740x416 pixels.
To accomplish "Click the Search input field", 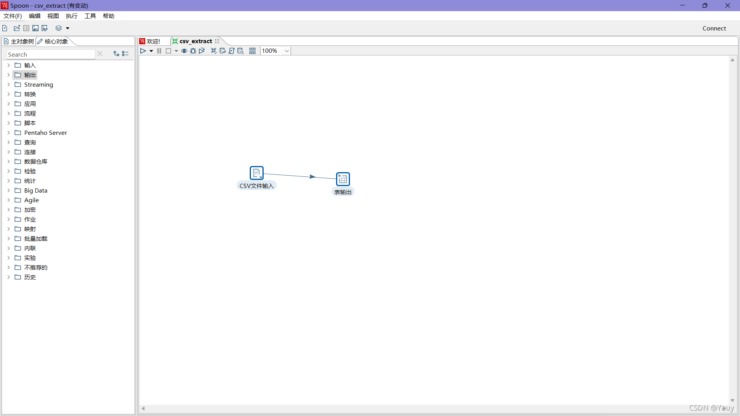I will tap(50, 54).
